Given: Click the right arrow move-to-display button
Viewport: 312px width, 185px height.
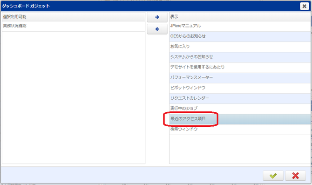Looking at the screenshot, I should pyautogui.click(x=157, y=17).
